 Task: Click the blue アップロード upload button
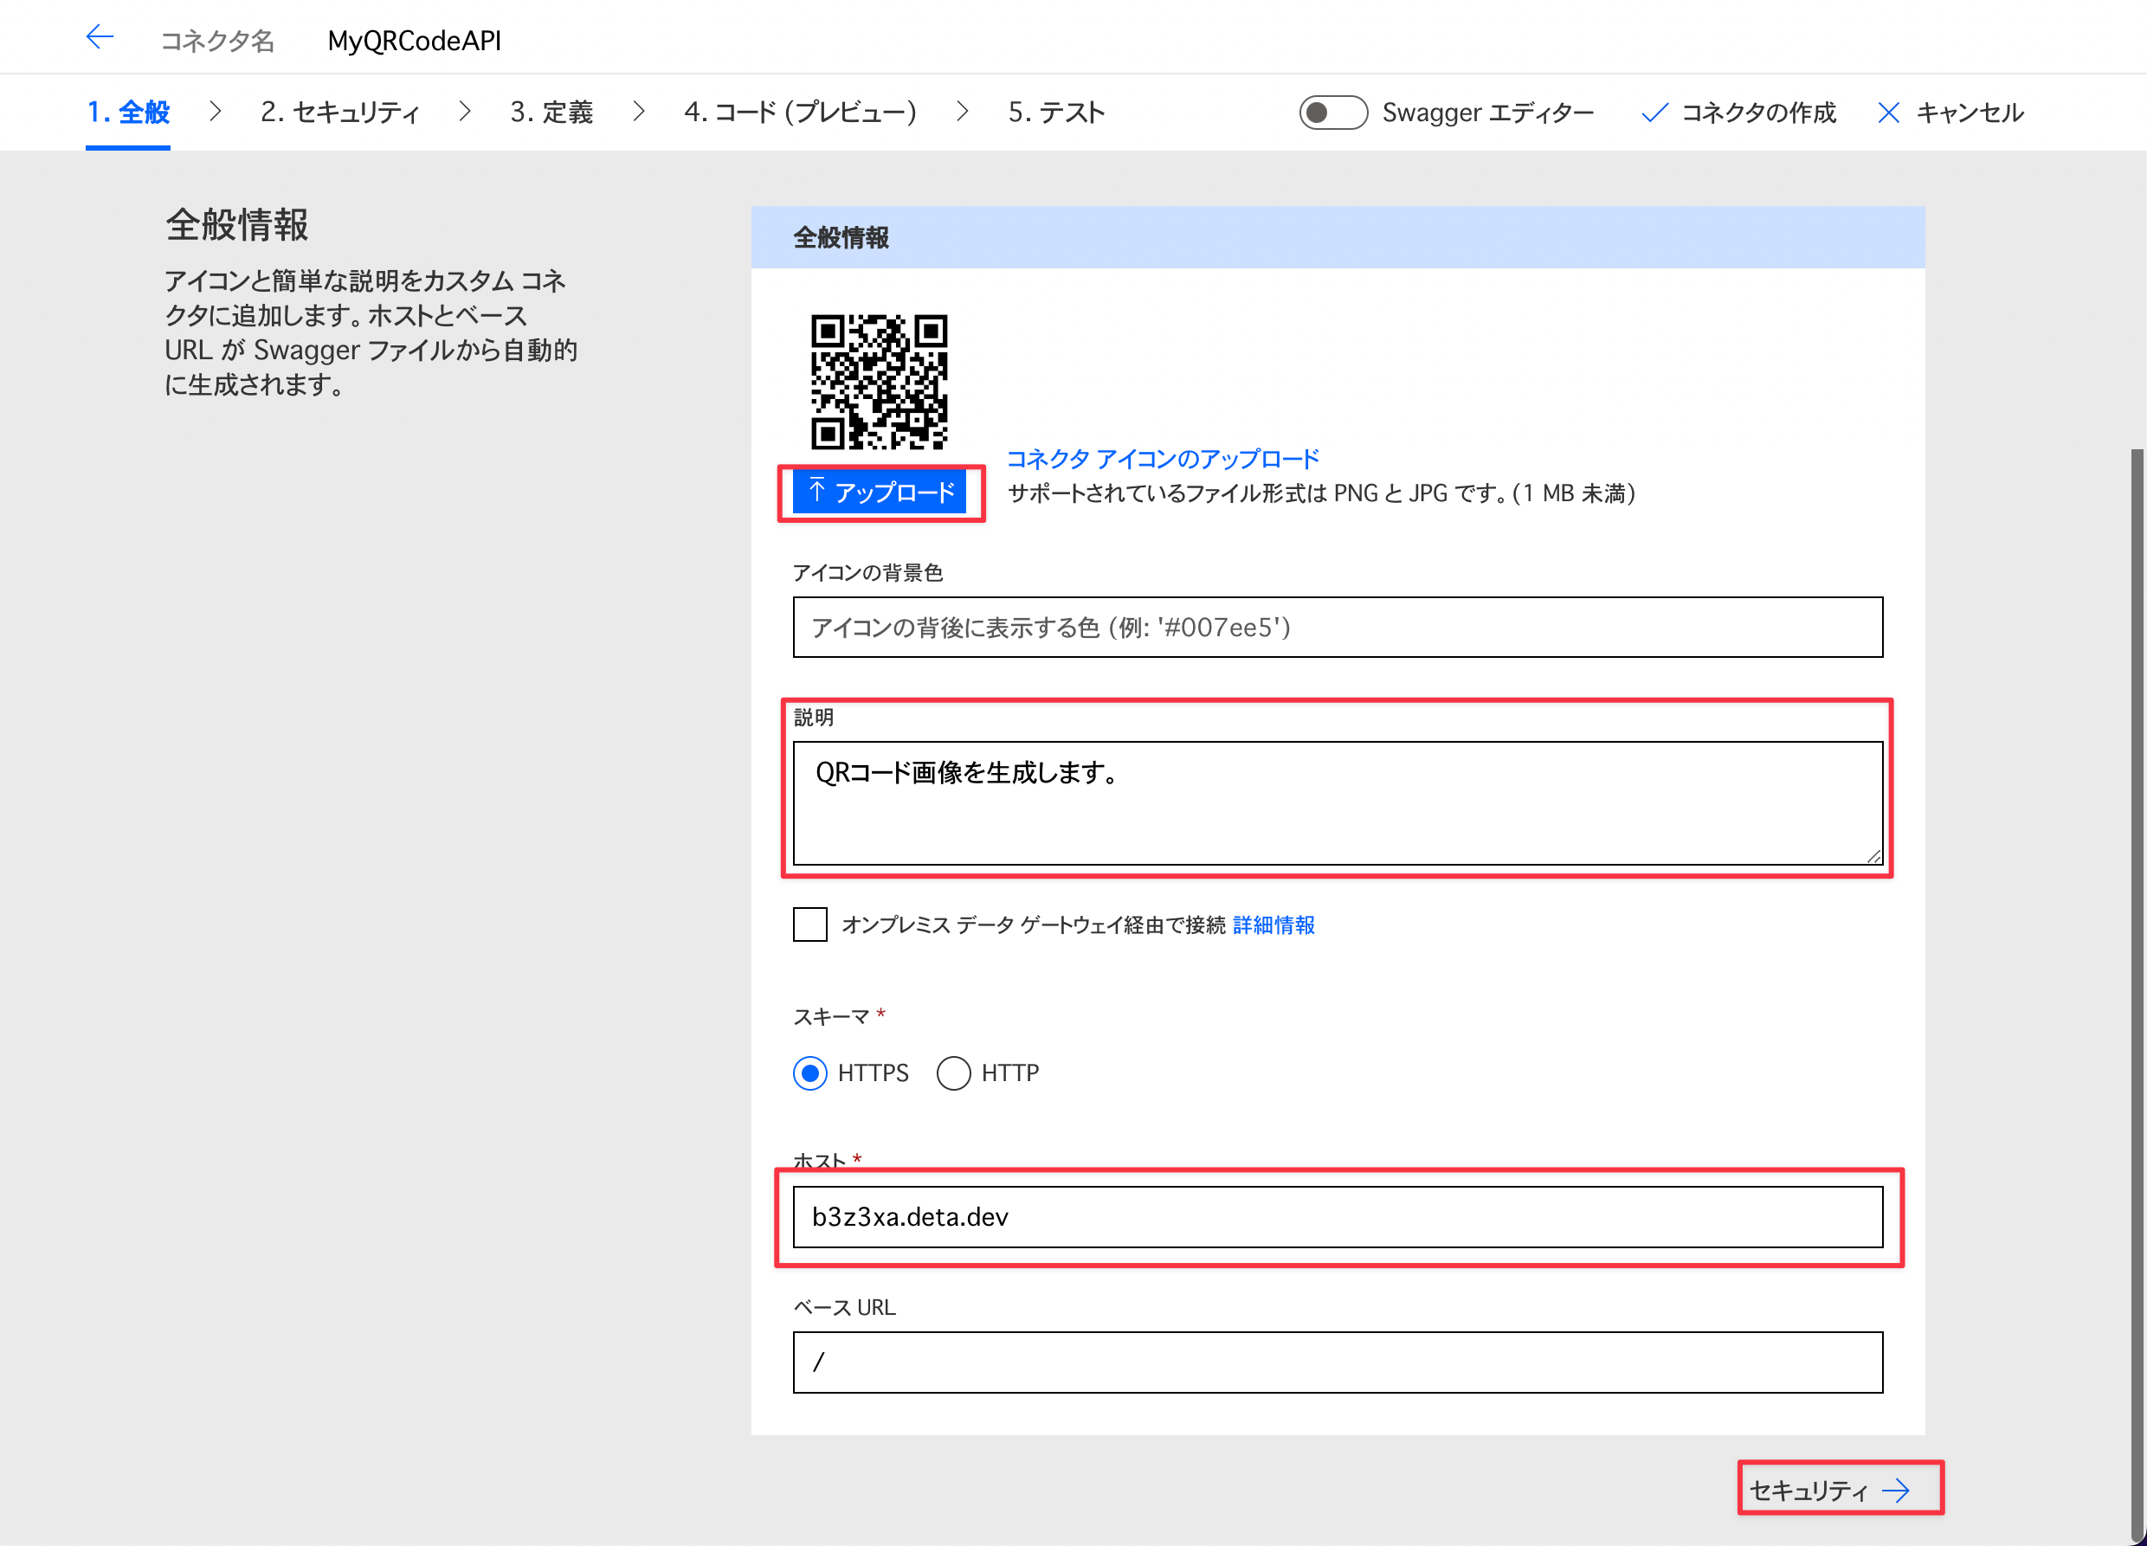pos(880,493)
